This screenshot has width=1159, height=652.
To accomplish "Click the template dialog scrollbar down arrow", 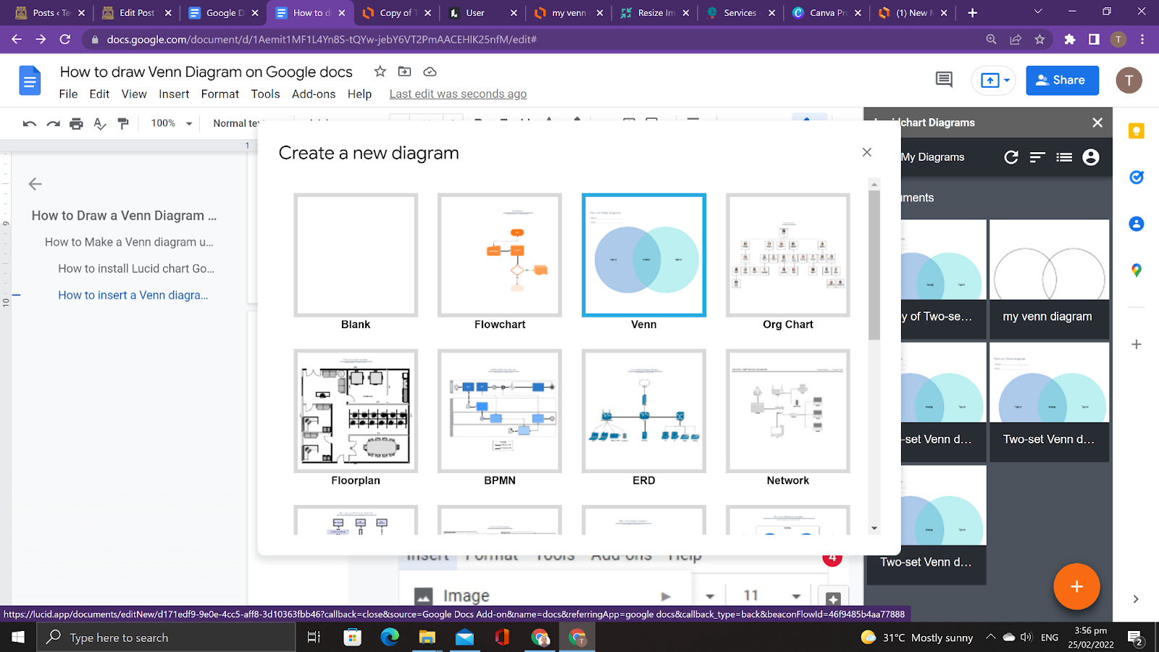I will pyautogui.click(x=874, y=528).
